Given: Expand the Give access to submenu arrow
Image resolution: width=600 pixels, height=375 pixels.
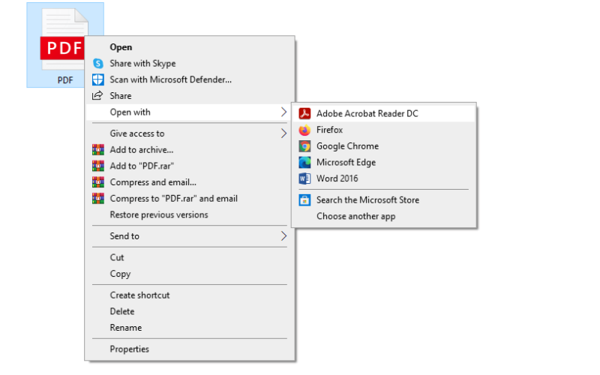Looking at the screenshot, I should (283, 133).
